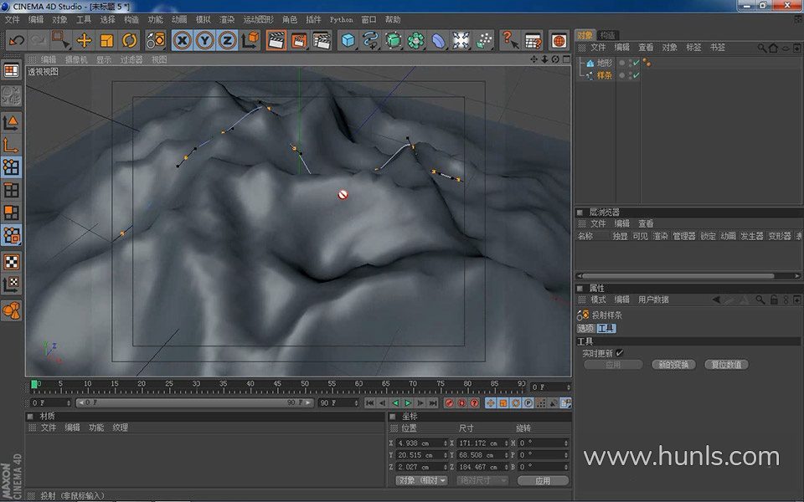Click the Render View clapperboard icon

point(276,39)
